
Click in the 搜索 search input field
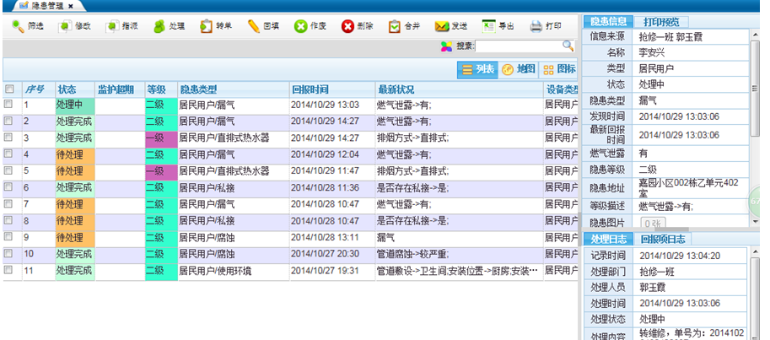[518, 46]
